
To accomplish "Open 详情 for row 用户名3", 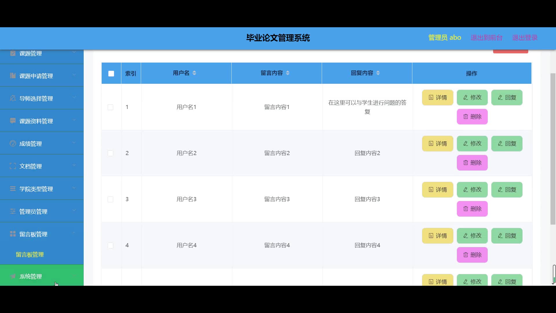I will (438, 190).
